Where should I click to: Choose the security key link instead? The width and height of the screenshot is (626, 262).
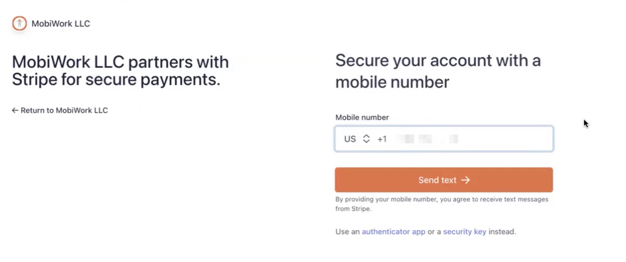[465, 232]
